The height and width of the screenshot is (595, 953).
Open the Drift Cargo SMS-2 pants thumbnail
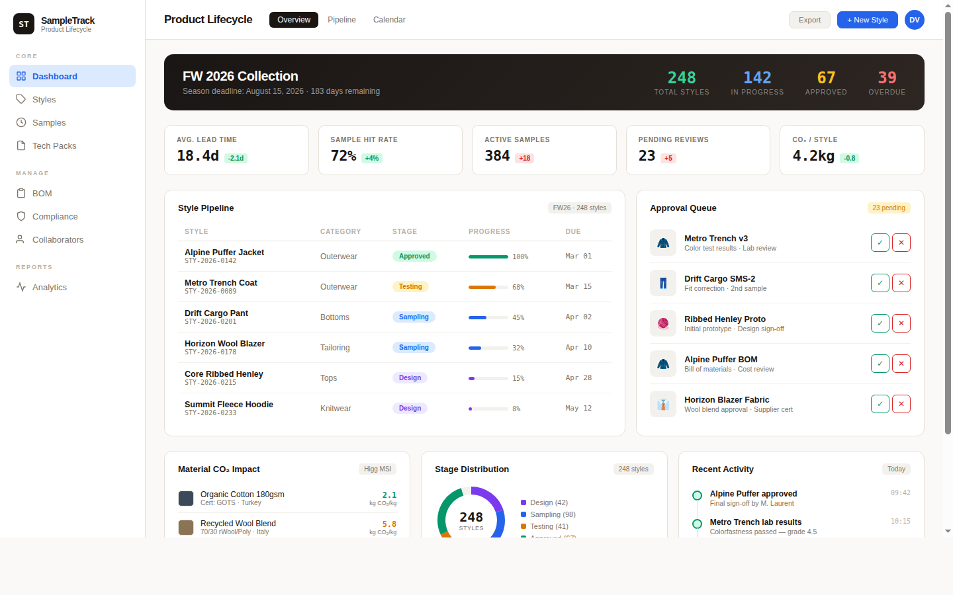(x=663, y=283)
